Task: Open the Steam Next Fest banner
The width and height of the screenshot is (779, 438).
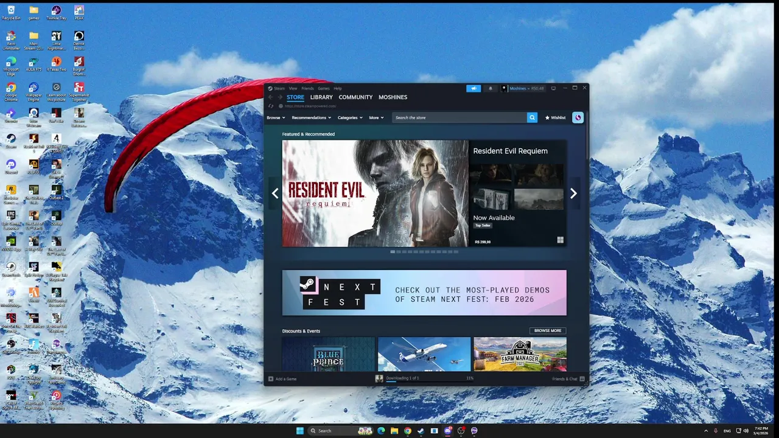Action: (424, 293)
